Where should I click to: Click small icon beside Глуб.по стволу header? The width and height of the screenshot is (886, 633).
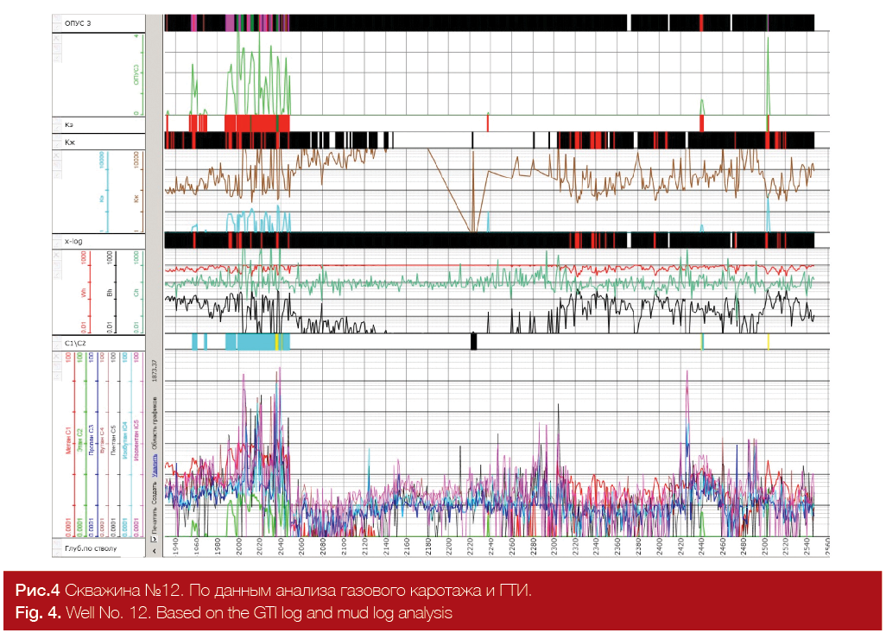[59, 548]
